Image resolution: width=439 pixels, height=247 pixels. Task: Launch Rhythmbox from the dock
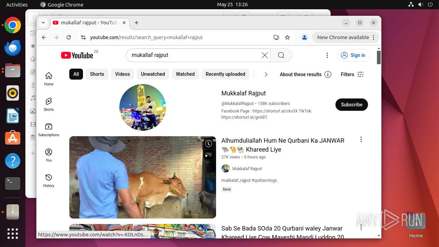click(13, 93)
